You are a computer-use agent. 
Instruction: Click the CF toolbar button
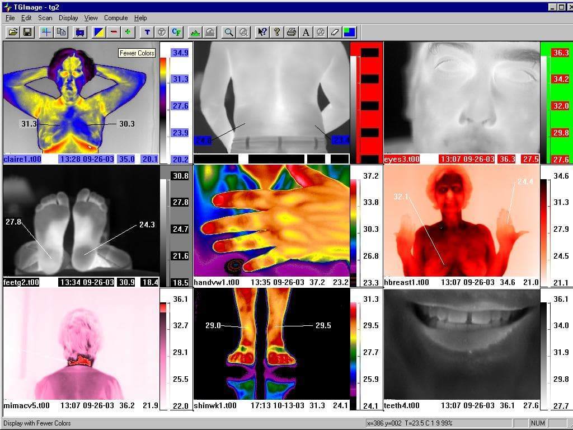[176, 32]
